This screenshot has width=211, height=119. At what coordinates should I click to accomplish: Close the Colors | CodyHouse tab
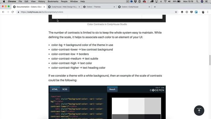149,7
